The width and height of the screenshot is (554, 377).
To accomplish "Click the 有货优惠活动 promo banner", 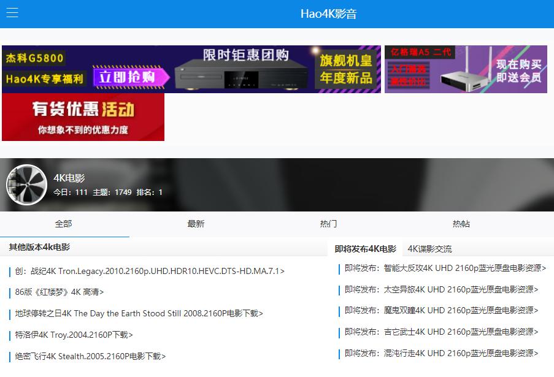I will [x=83, y=117].
